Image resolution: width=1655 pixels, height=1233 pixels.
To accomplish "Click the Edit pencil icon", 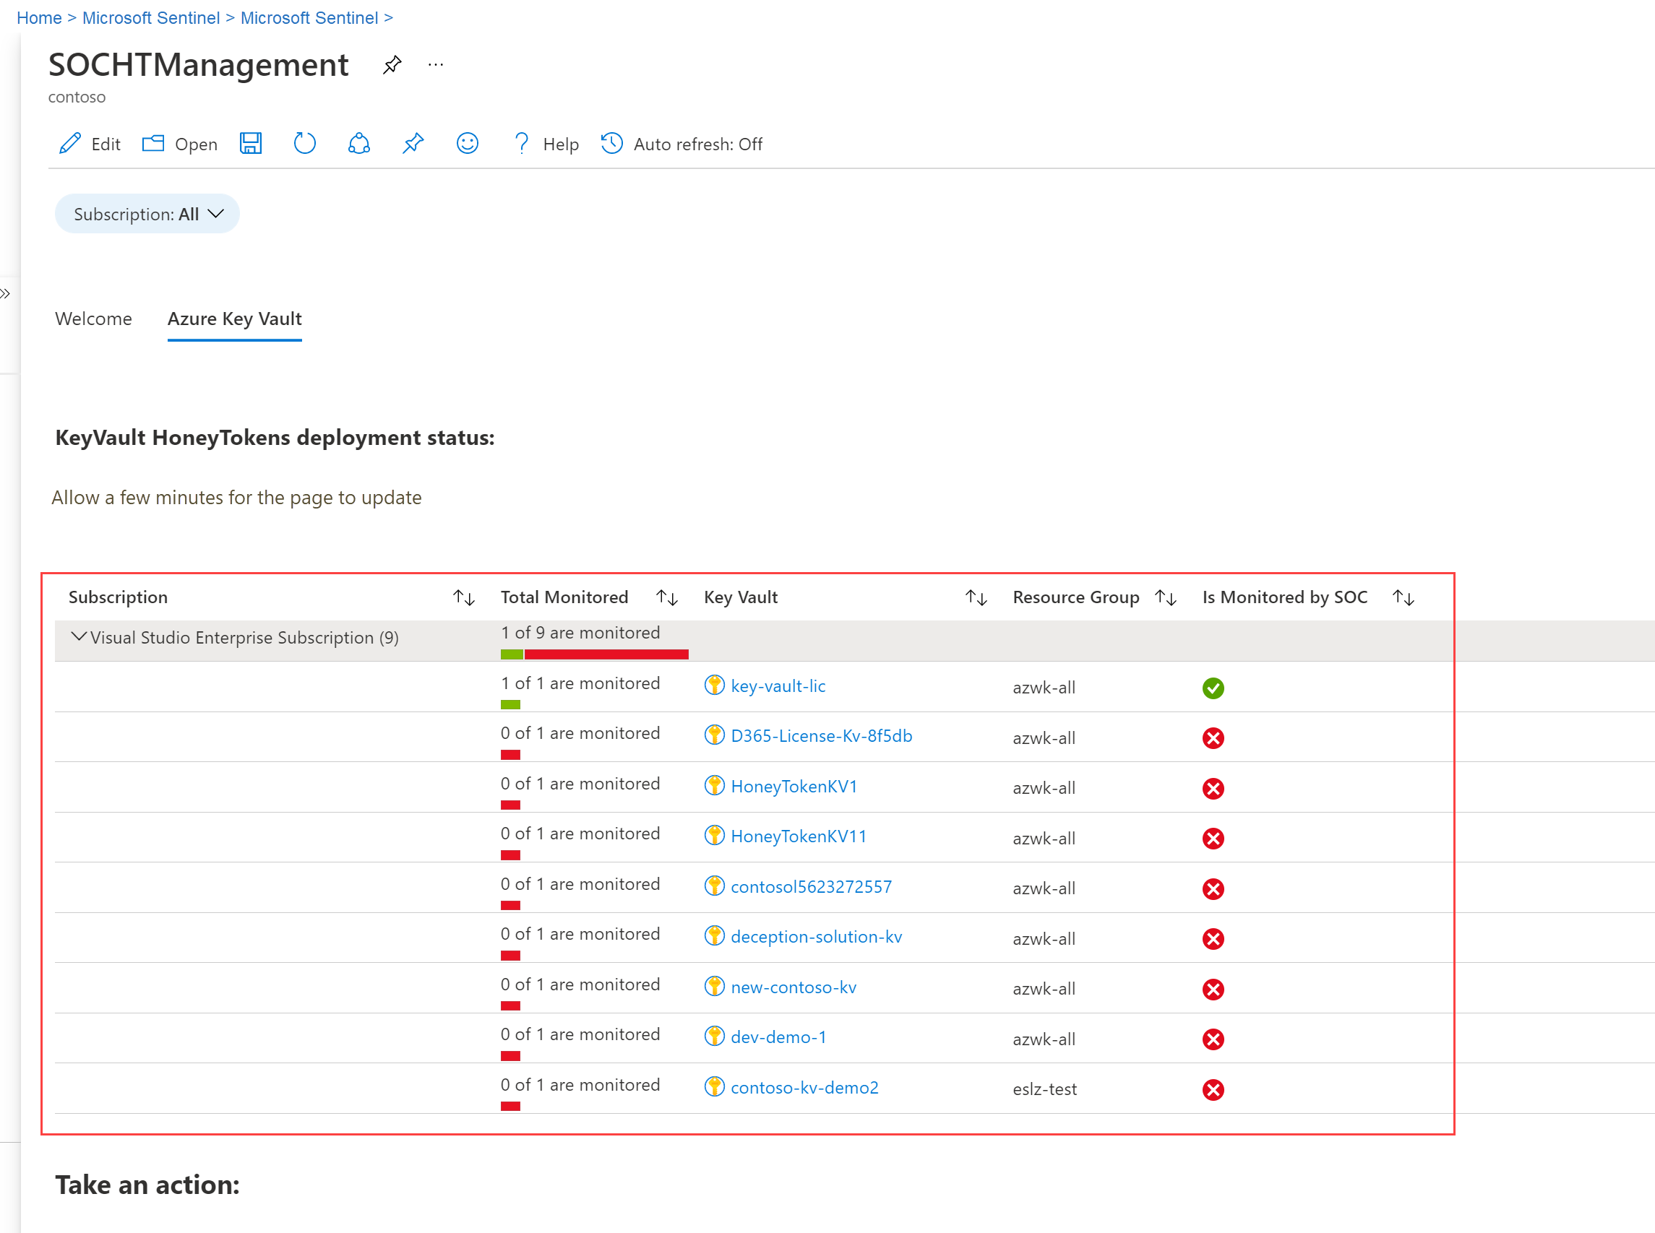I will pyautogui.click(x=69, y=143).
